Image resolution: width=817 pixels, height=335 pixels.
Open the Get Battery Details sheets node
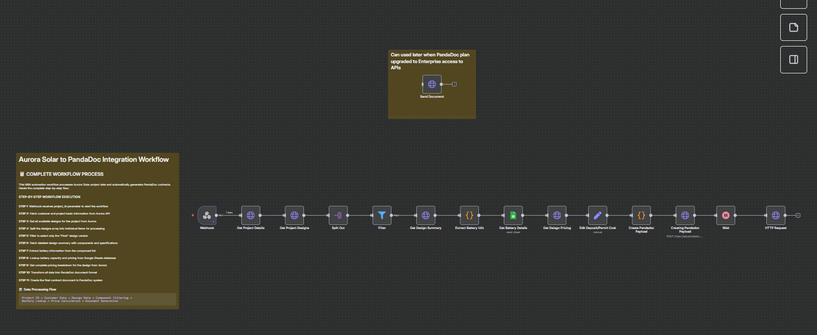[513, 215]
